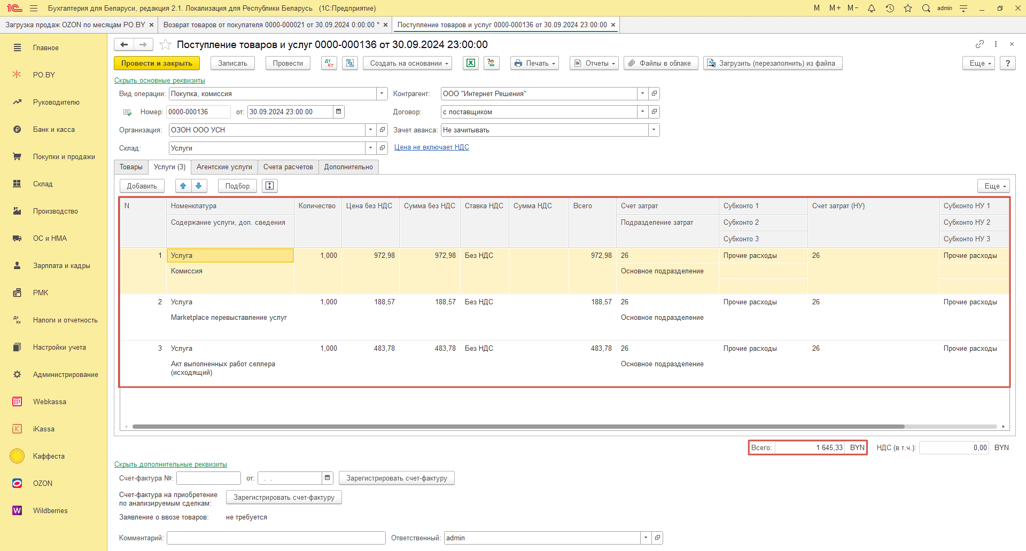
Task: Open the notifications bell icon
Action: [x=872, y=8]
